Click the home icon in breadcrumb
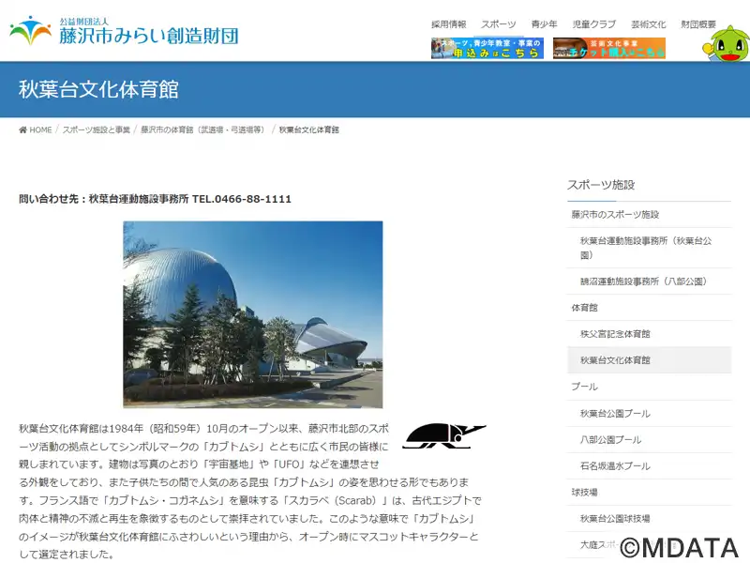The width and height of the screenshot is (750, 563). (x=22, y=129)
